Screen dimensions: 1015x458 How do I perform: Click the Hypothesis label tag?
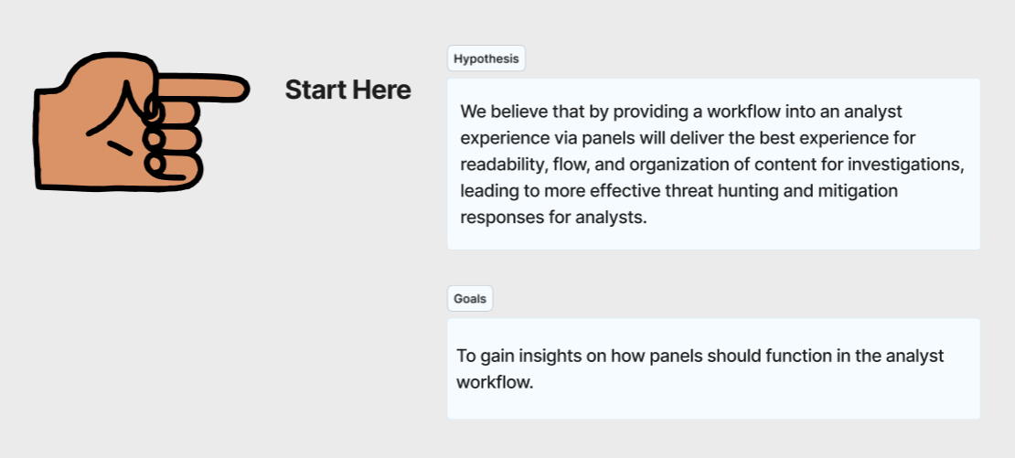[x=486, y=59]
